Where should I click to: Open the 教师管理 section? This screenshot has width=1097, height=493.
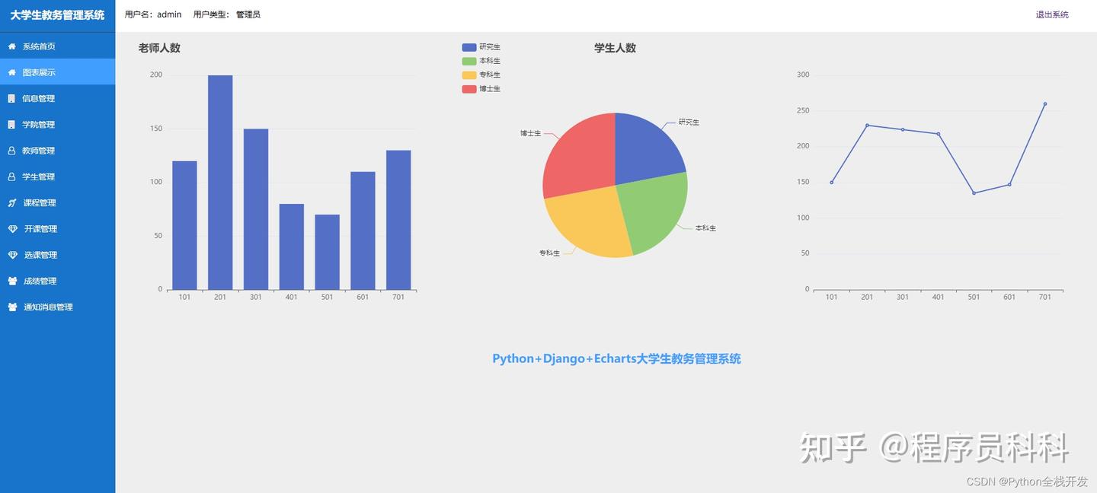[58, 151]
